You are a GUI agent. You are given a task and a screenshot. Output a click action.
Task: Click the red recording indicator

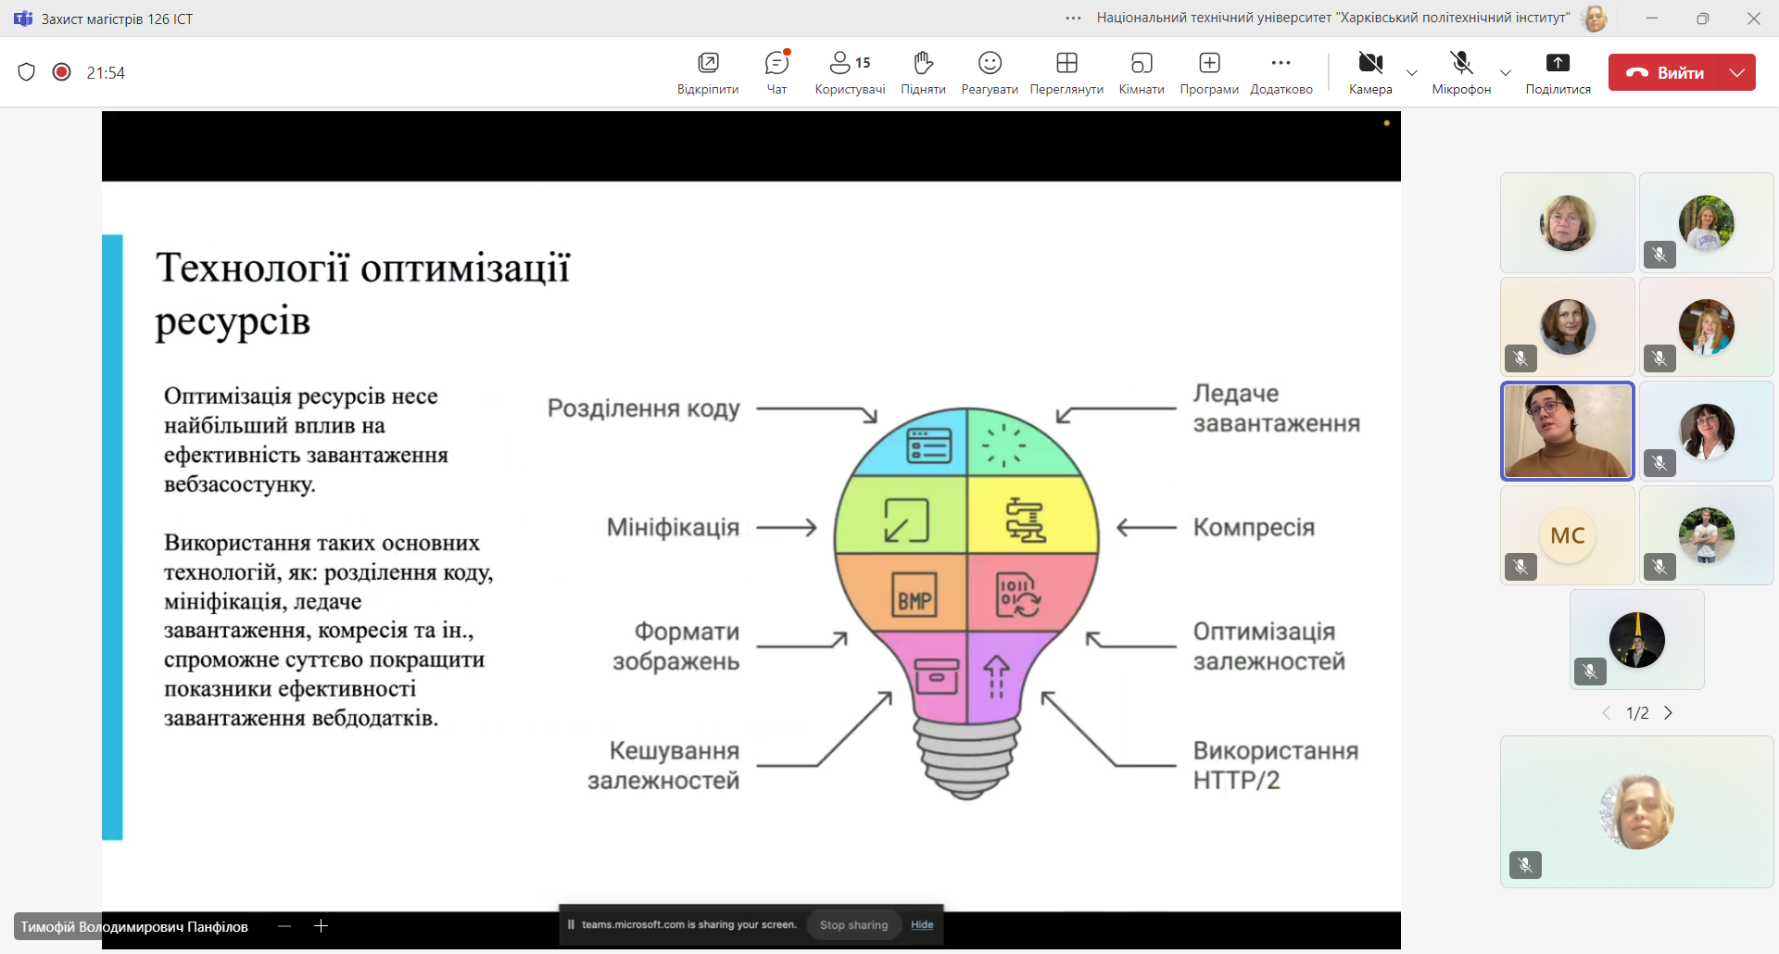tap(62, 72)
